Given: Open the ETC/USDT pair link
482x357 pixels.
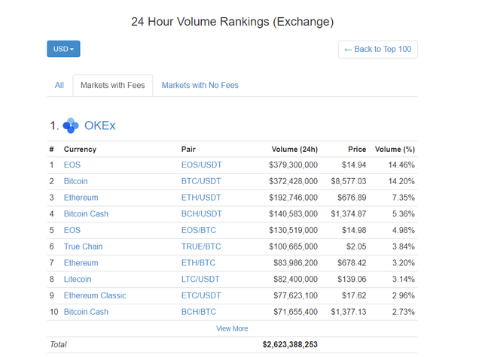Looking at the screenshot, I should coord(201,295).
